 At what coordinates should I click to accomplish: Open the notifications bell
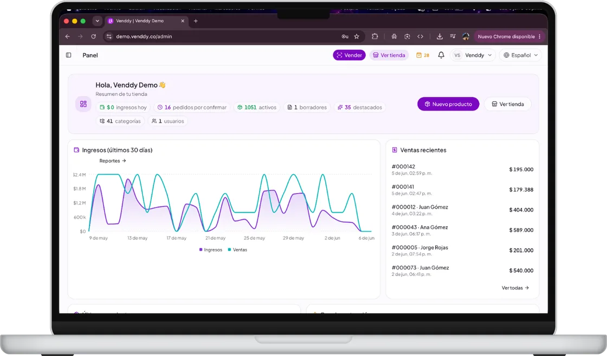point(441,55)
